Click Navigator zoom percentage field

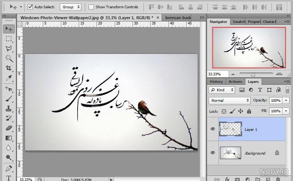pyautogui.click(x=218, y=74)
